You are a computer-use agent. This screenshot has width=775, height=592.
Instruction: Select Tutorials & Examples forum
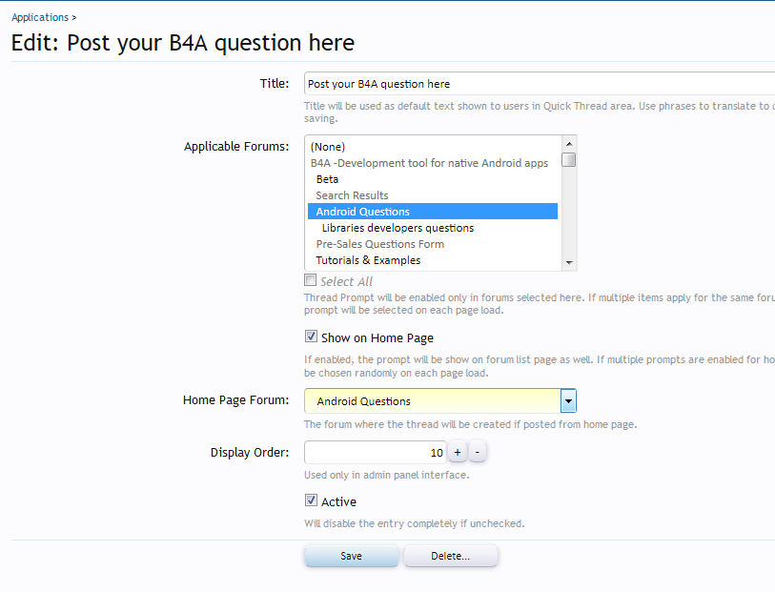click(368, 260)
